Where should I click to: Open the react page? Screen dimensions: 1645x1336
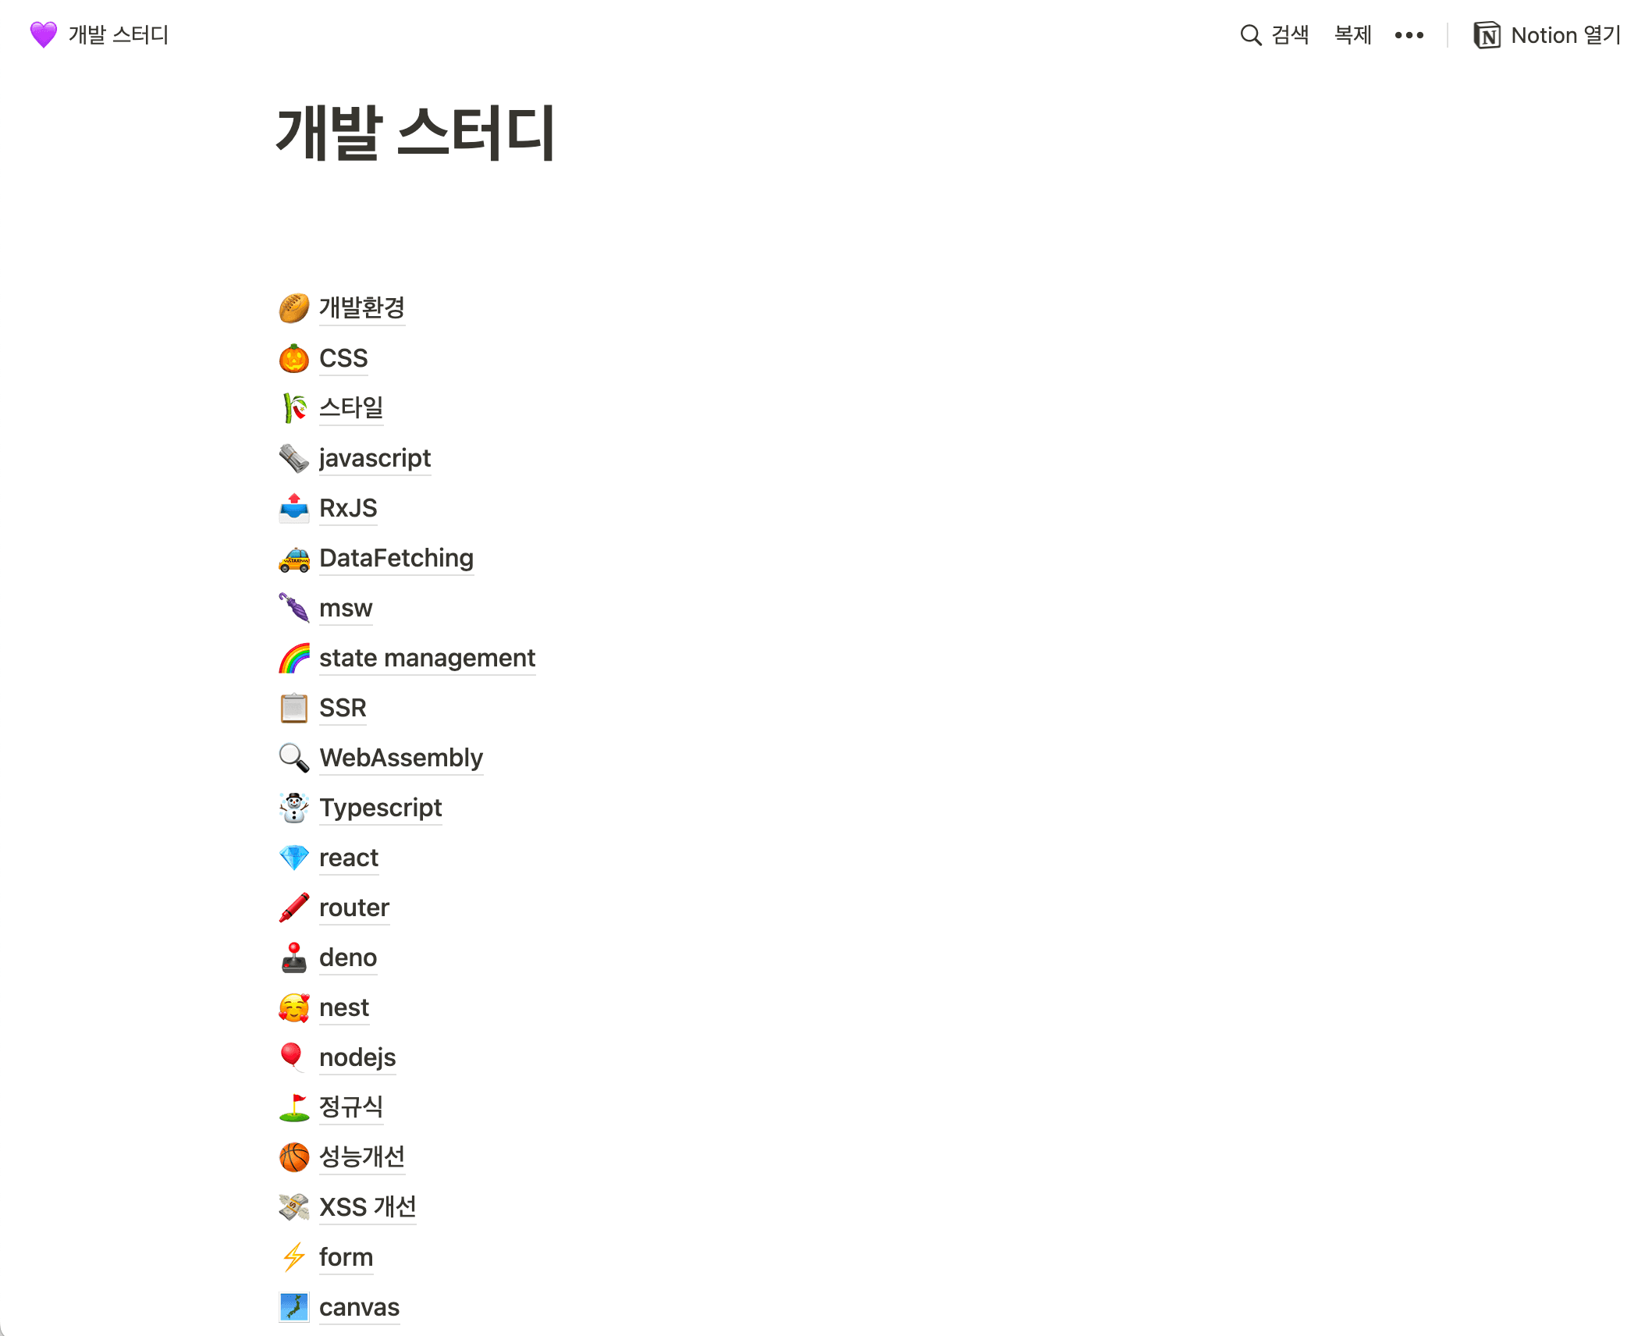pos(349,858)
